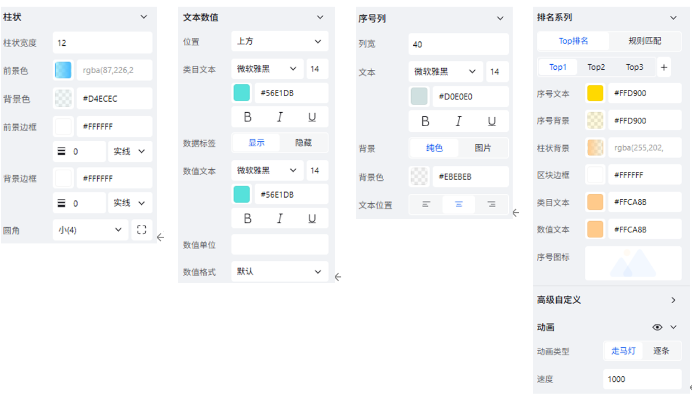Click bold icon under 类目文本
The height and width of the screenshot is (397, 692).
247,117
